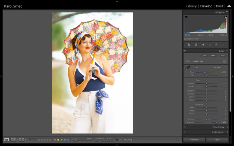The image size is (234, 146).
Task: Click the B&W treatment button
Action: 213,56
